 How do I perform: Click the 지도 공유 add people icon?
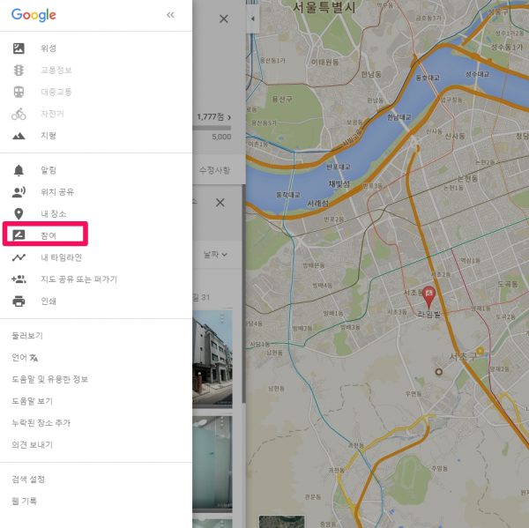pyautogui.click(x=19, y=279)
